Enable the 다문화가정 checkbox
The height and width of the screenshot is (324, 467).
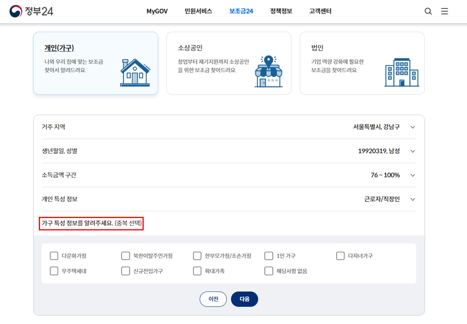tap(54, 256)
